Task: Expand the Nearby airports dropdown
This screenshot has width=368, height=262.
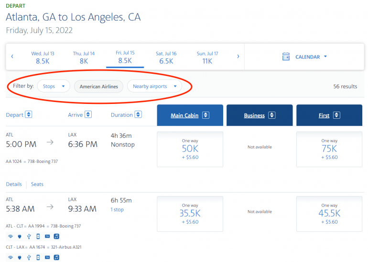Action: click(154, 86)
